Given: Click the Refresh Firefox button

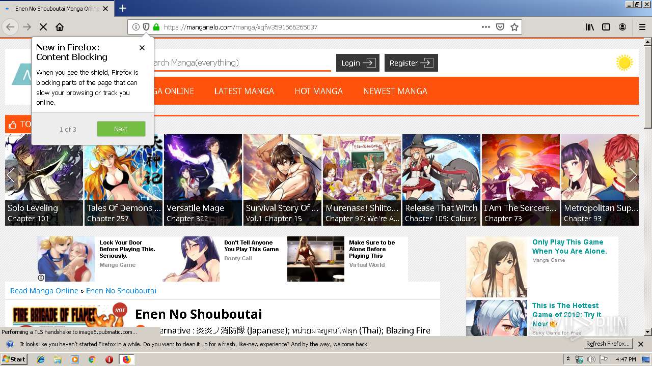Looking at the screenshot, I should coord(608,344).
